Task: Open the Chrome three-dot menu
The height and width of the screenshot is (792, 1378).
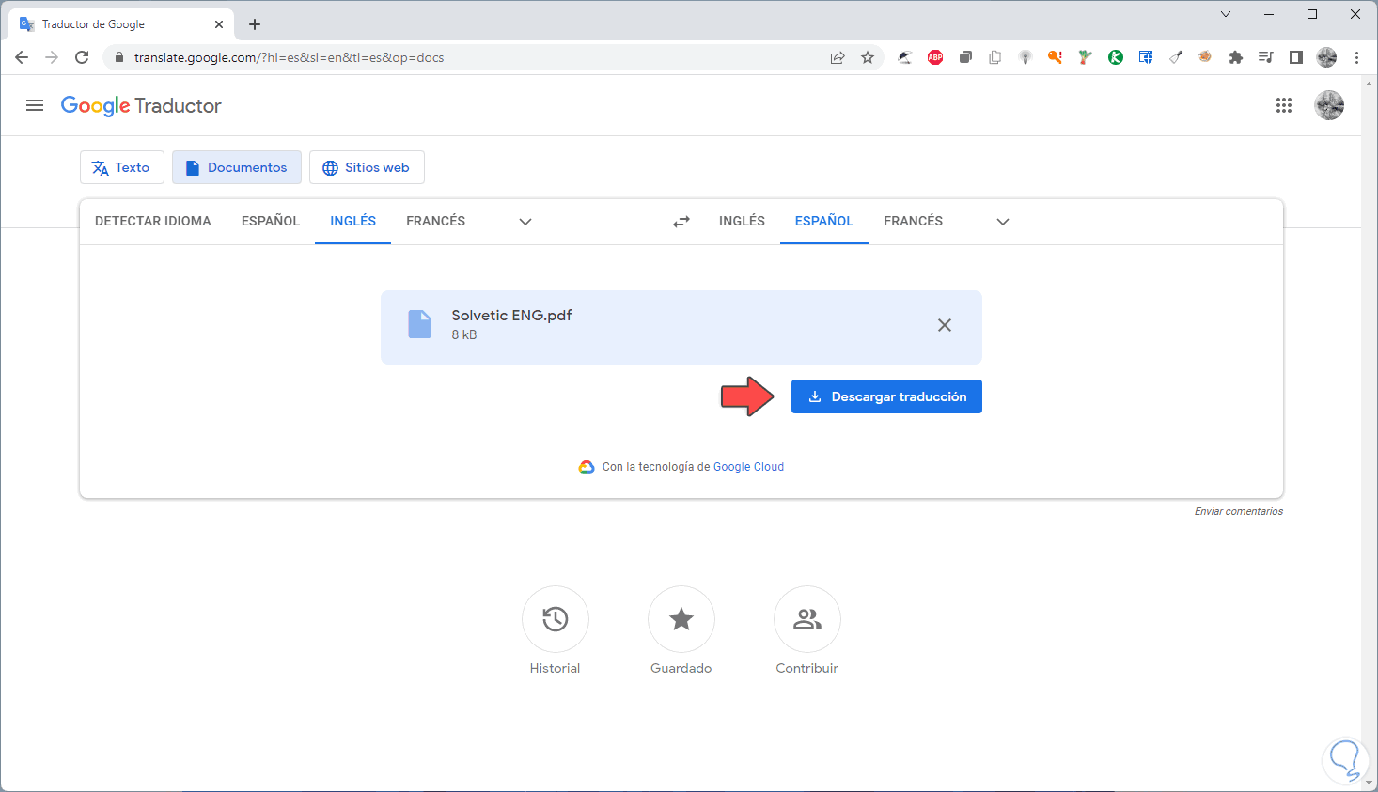Action: click(x=1356, y=57)
